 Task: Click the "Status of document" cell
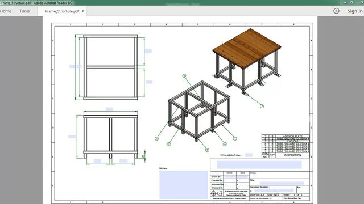pos(266,198)
